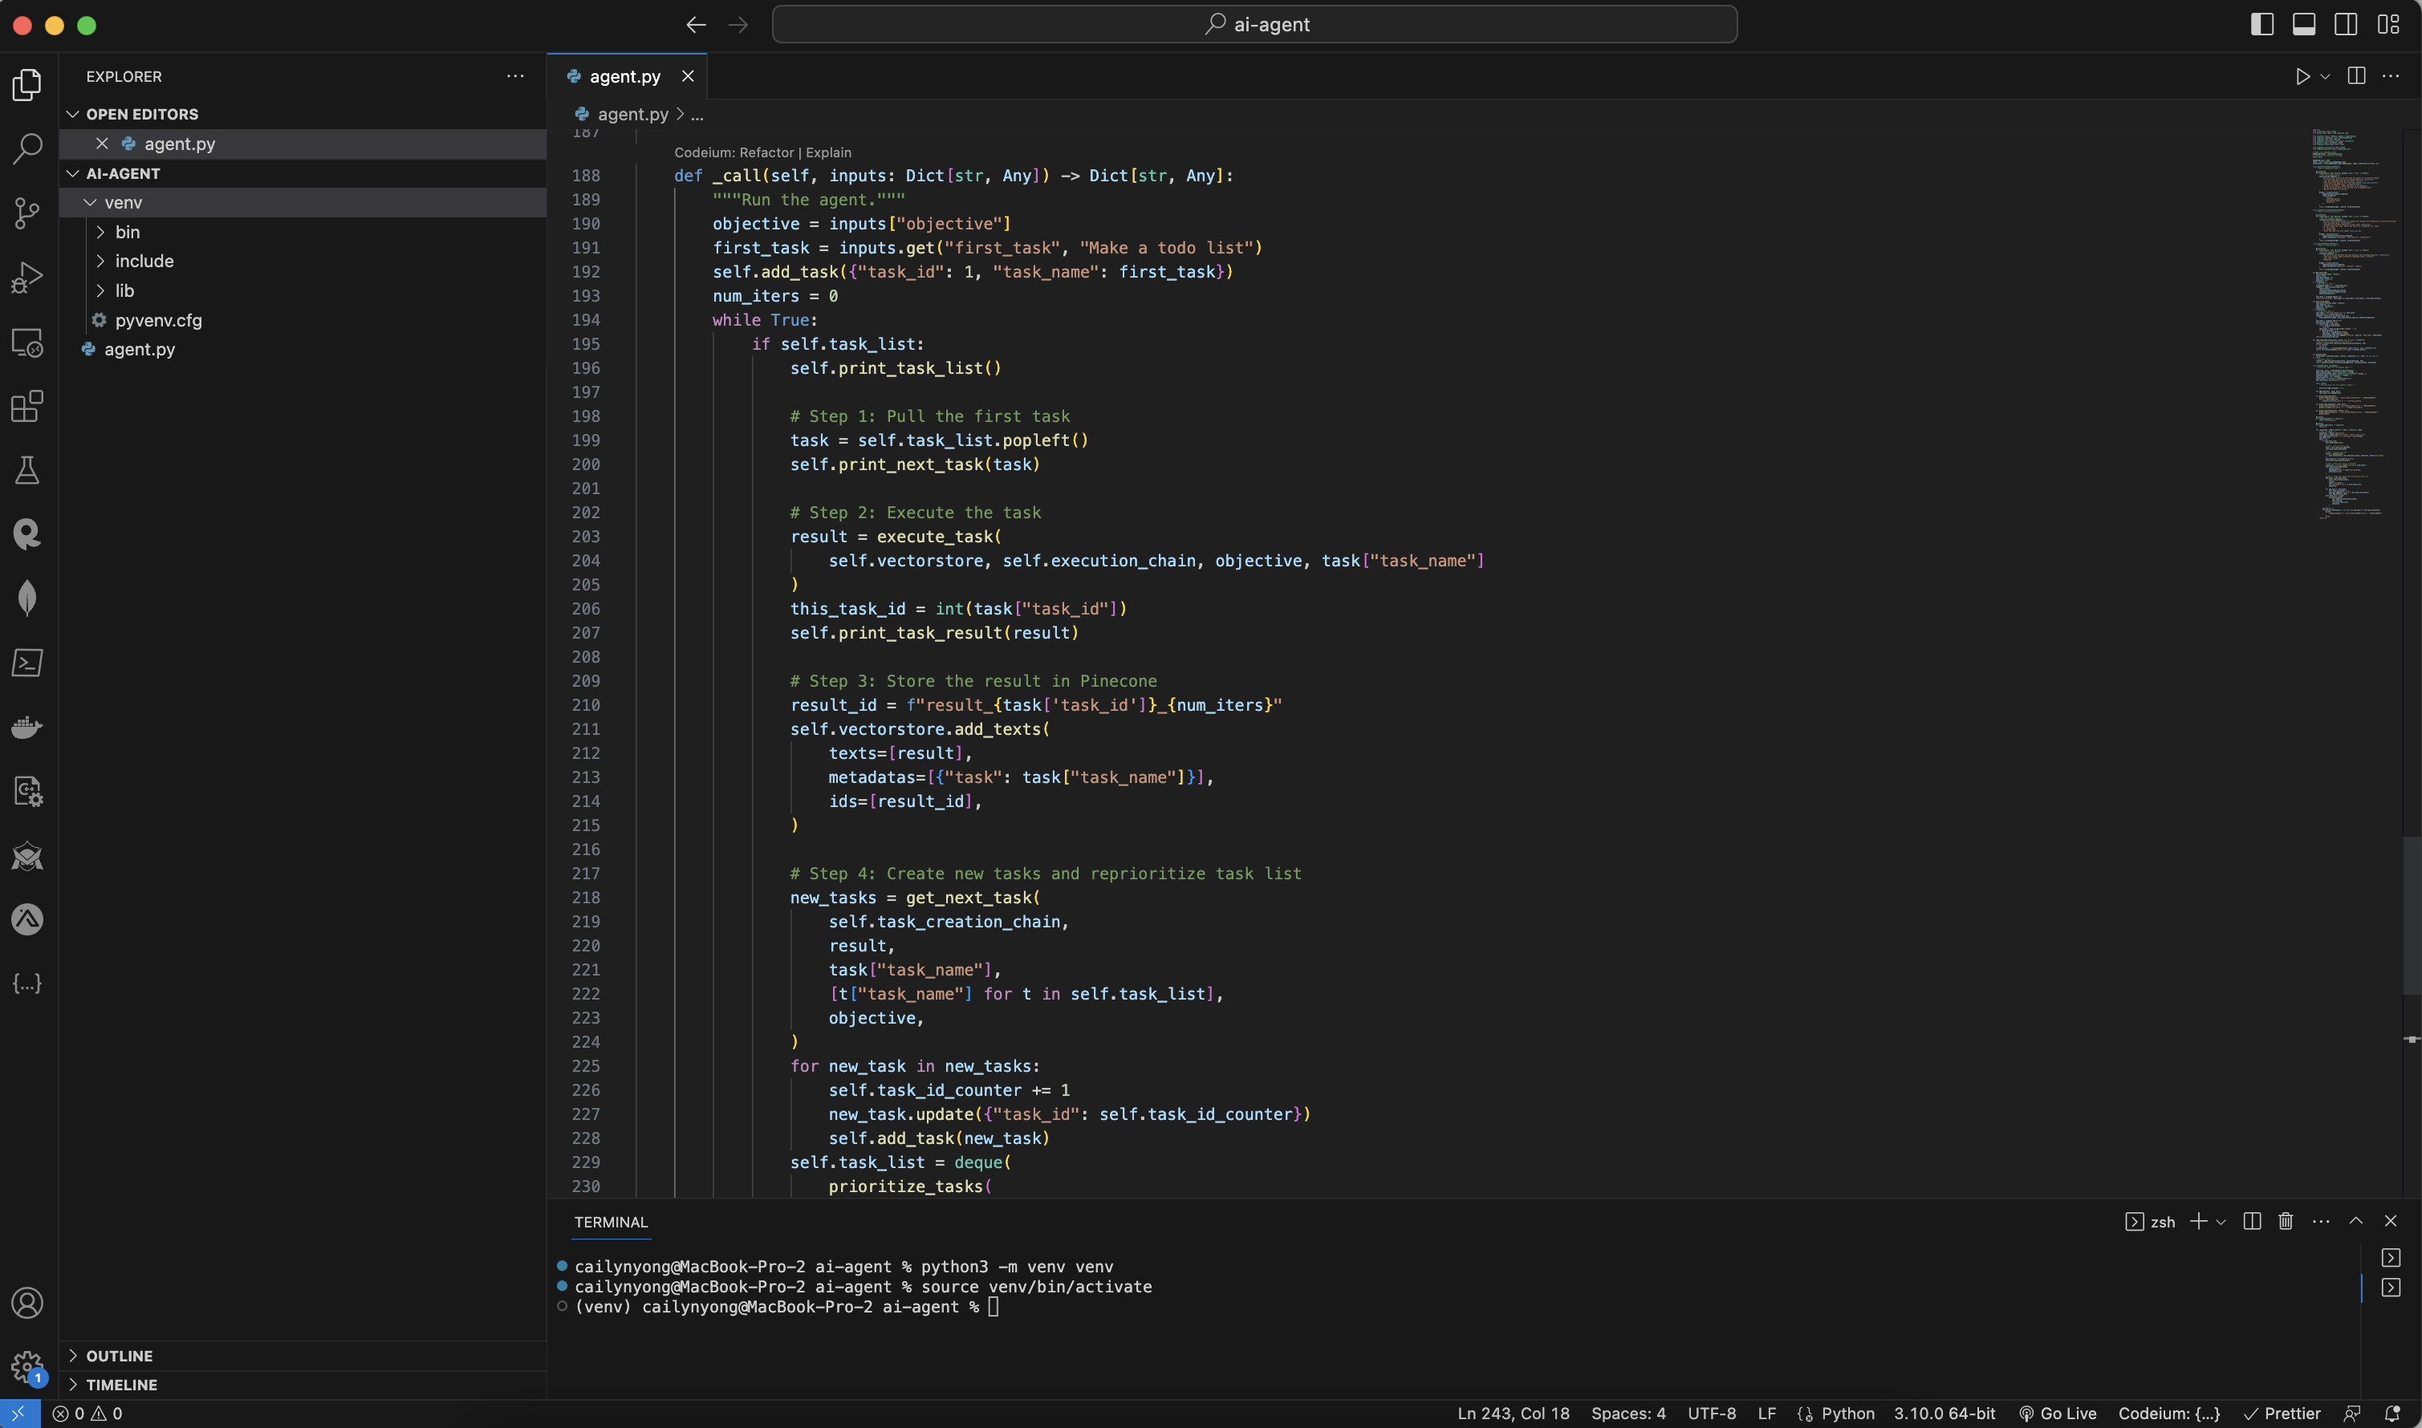Open Explorer Views and More Actions ellipsis
The image size is (2422, 1428).
click(516, 76)
